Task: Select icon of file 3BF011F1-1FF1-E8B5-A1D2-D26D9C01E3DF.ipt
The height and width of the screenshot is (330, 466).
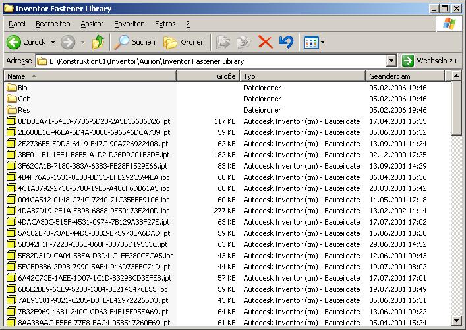Action: (11, 155)
